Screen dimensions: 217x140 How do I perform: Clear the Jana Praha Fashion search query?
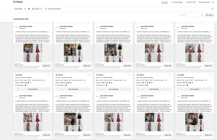212,9
